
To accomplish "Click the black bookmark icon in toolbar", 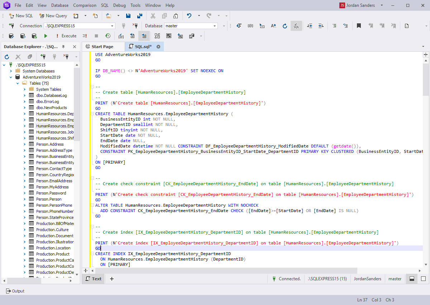I will (359, 26).
